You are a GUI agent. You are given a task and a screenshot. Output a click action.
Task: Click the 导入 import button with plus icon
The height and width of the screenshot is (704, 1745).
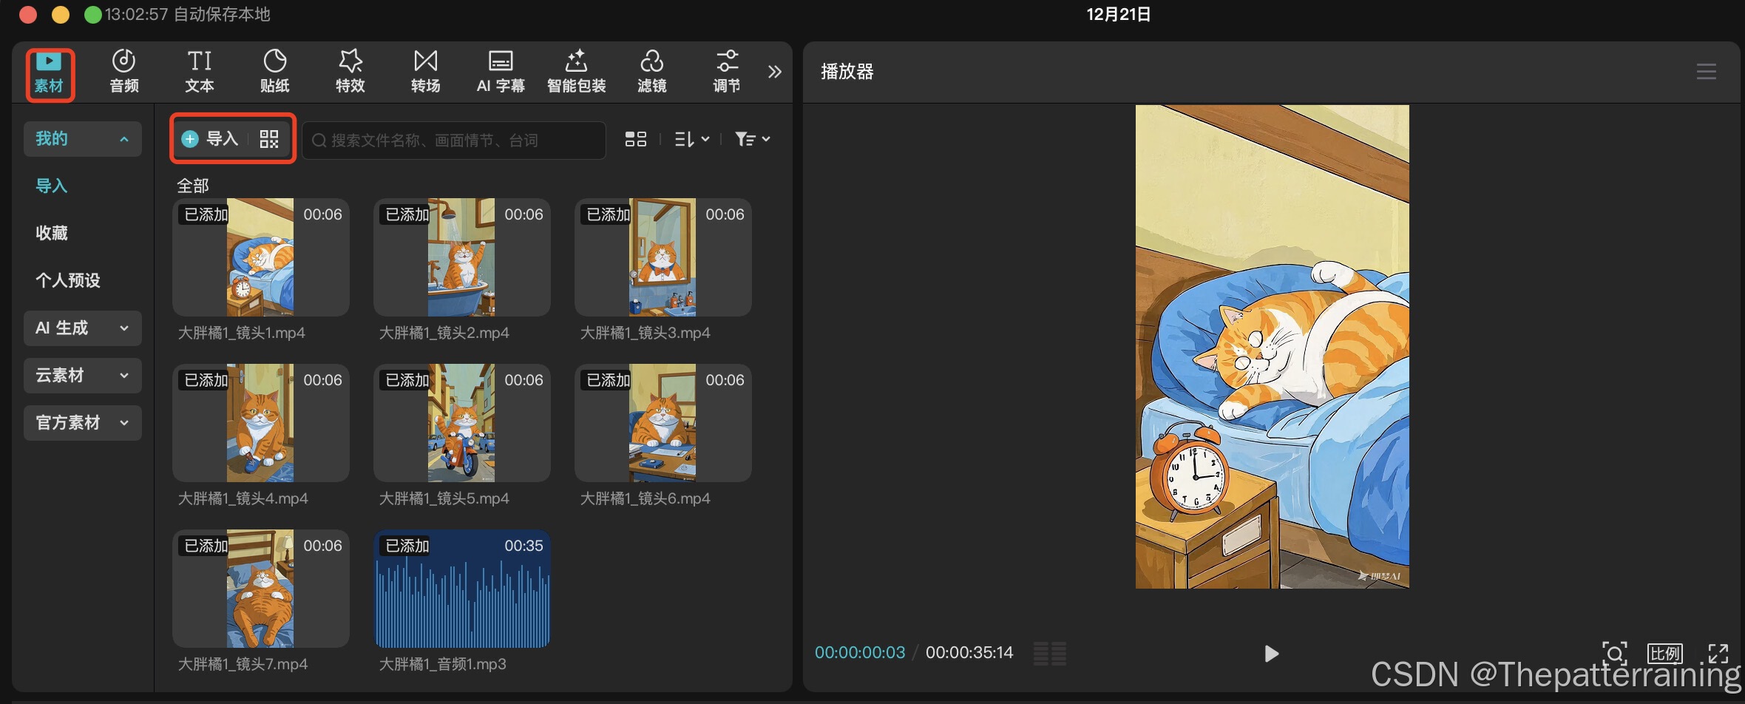pyautogui.click(x=210, y=139)
